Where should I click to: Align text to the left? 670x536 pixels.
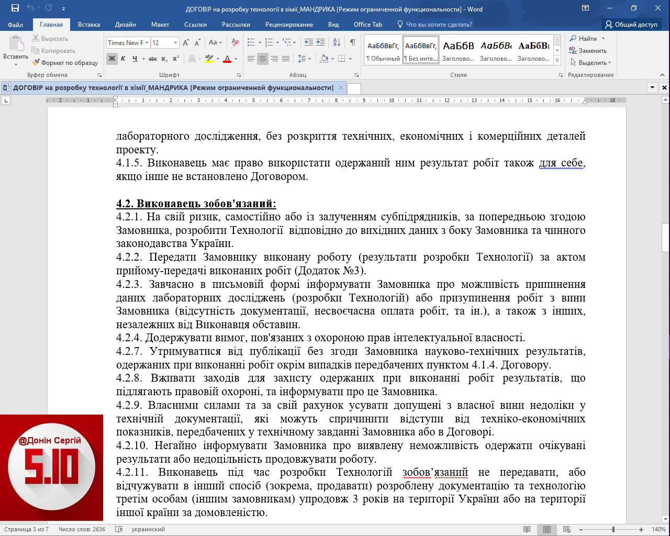[251, 59]
